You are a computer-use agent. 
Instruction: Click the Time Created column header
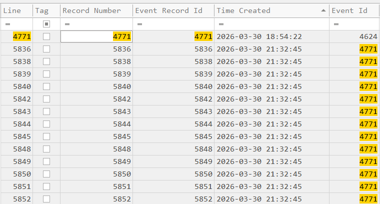(x=271, y=10)
